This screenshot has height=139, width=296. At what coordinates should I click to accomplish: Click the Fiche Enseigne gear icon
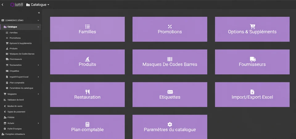pyautogui.click(x=5, y=129)
